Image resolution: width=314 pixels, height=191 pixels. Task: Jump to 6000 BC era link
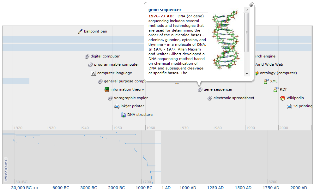tap(61, 188)
